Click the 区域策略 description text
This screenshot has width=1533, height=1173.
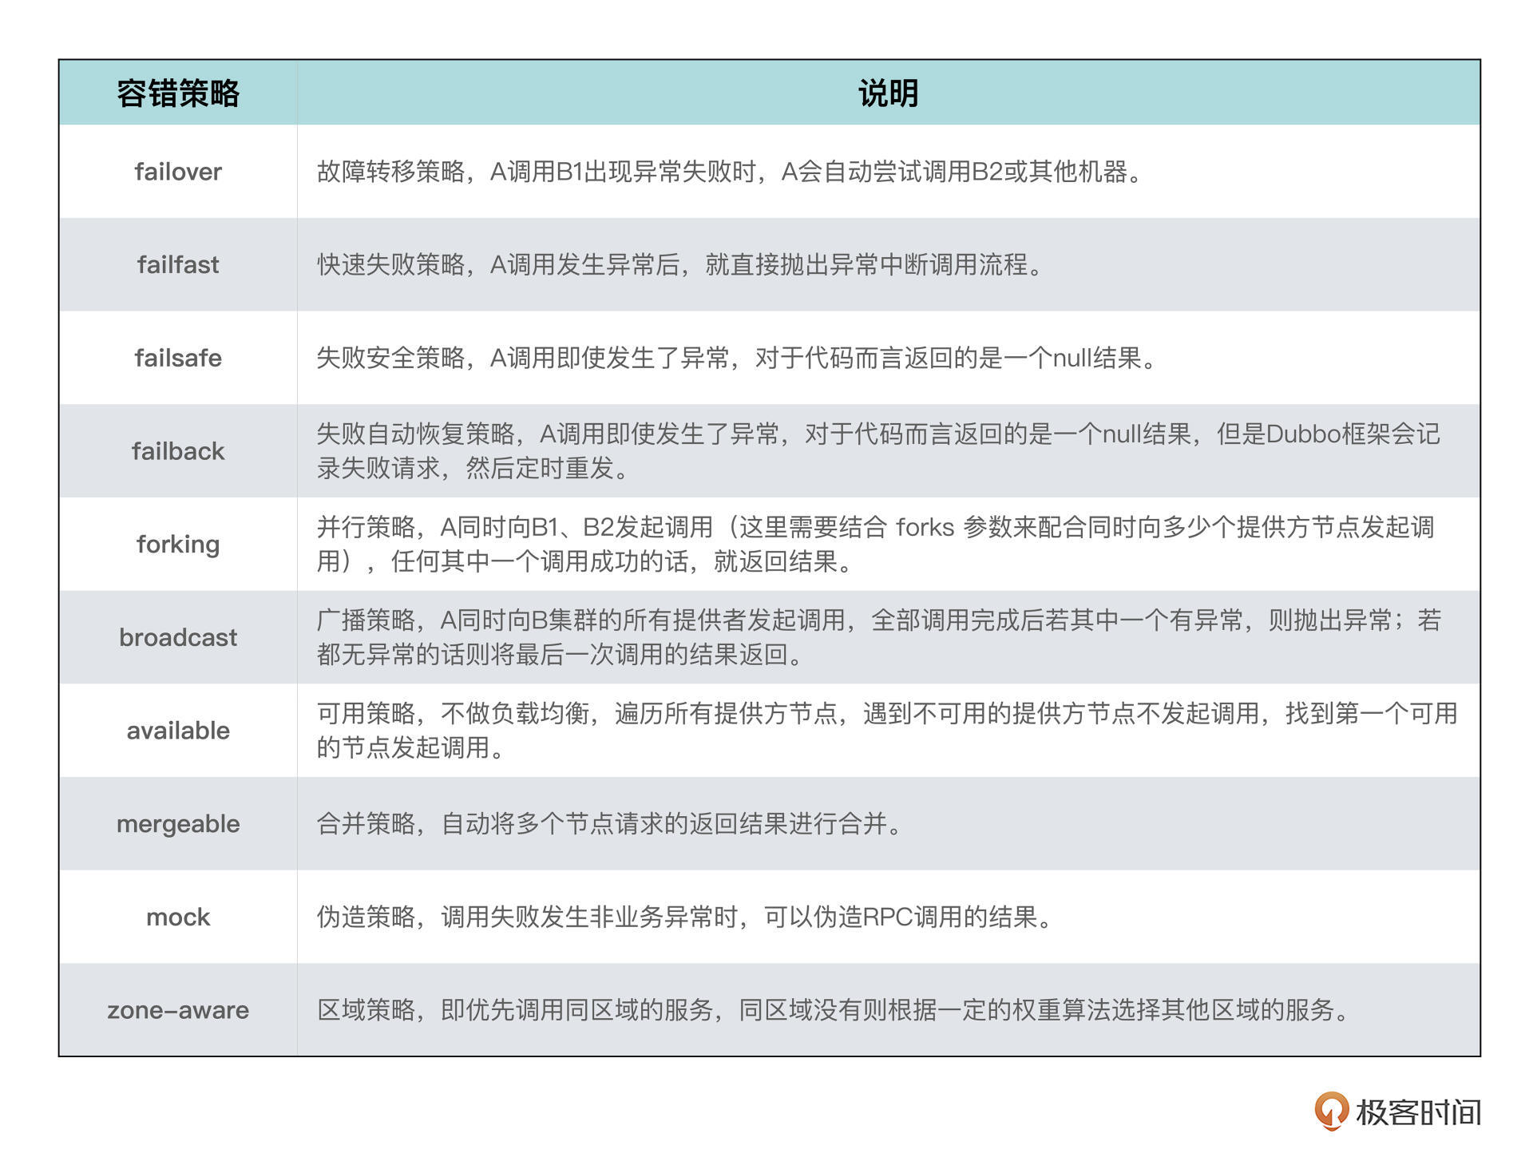[833, 1010]
